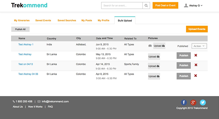Focus the Search for an event field
The width and height of the screenshot is (219, 119).
pos(122,5)
